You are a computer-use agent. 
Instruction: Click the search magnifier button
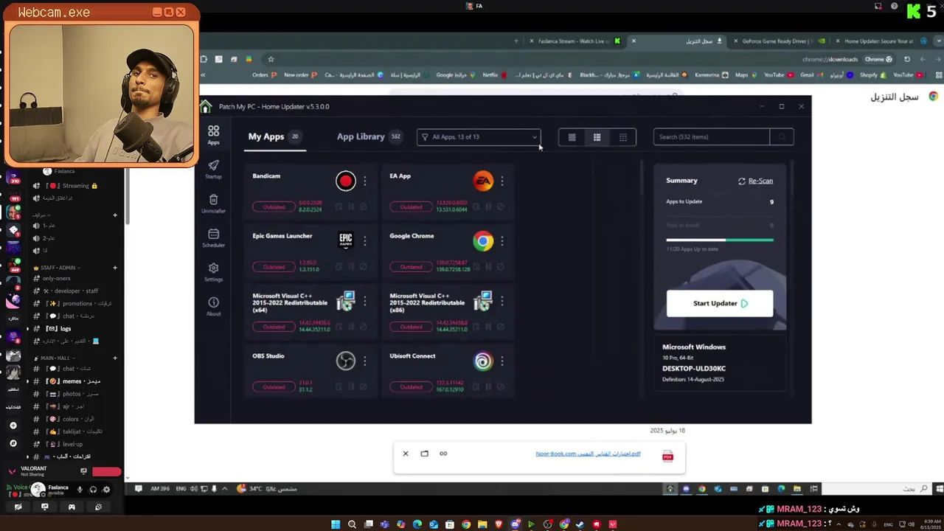point(782,137)
